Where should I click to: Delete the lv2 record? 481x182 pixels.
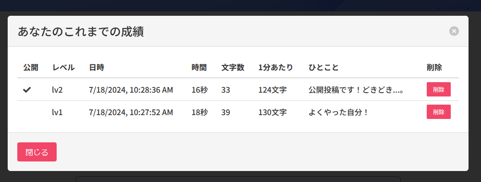point(439,89)
